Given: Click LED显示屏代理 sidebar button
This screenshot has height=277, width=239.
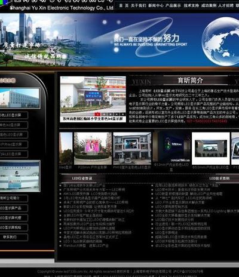Looking at the screenshot, I should (14, 218).
